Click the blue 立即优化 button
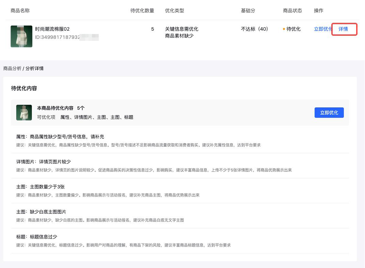Viewport: 365px width, 268px height. (x=329, y=113)
